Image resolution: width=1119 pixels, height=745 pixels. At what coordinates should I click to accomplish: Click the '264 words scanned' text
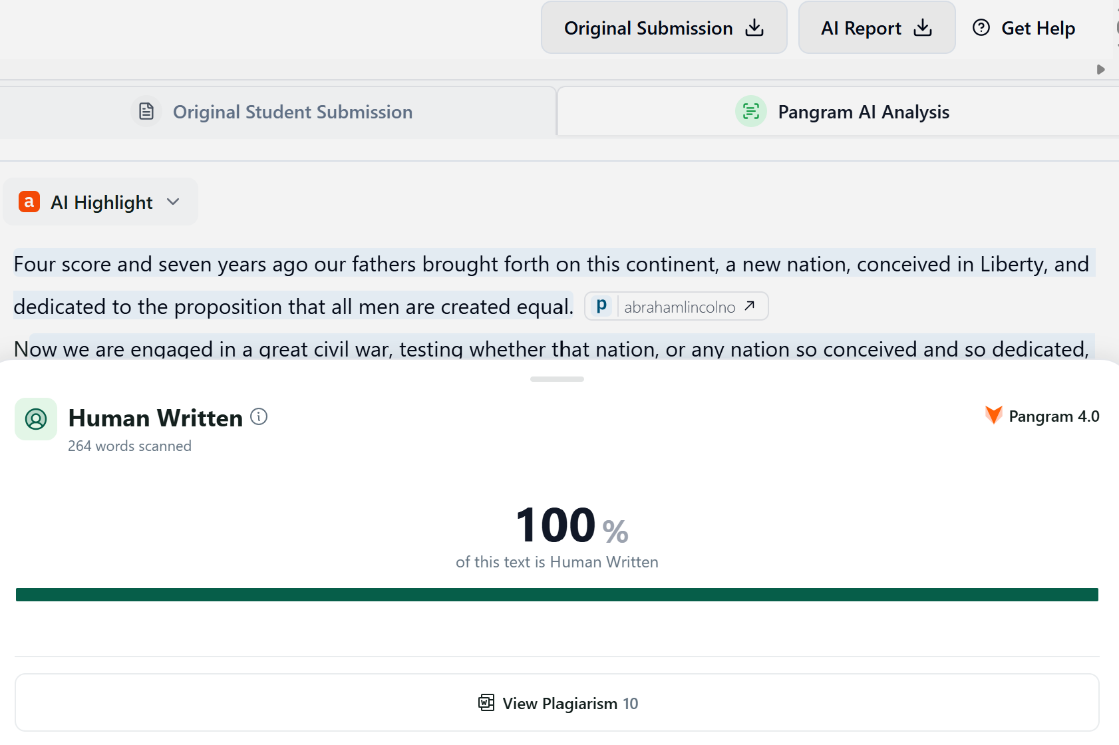130,446
